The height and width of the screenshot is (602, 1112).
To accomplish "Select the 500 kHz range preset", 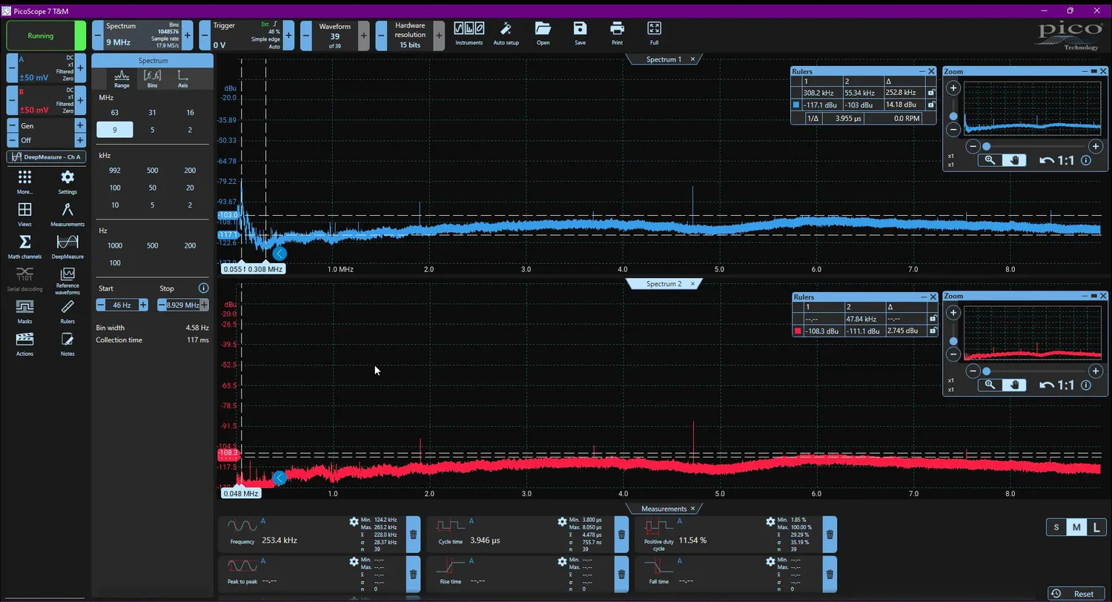I will point(152,171).
